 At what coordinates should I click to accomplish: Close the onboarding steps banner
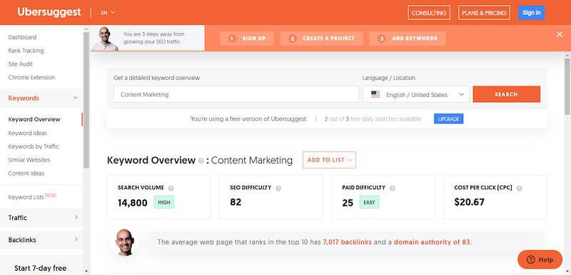coord(560,34)
